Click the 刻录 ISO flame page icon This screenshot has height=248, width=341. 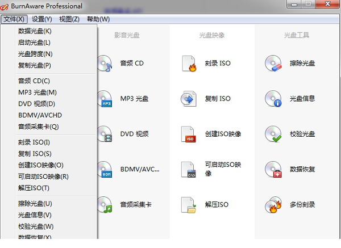click(189, 64)
